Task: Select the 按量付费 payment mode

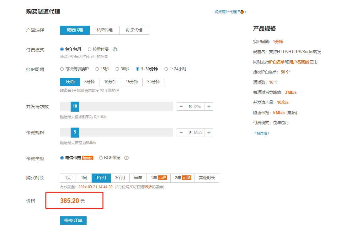Action: [98, 49]
